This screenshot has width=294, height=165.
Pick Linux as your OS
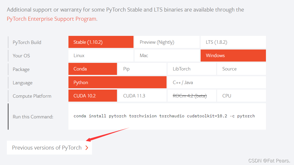pyautogui.click(x=101, y=56)
